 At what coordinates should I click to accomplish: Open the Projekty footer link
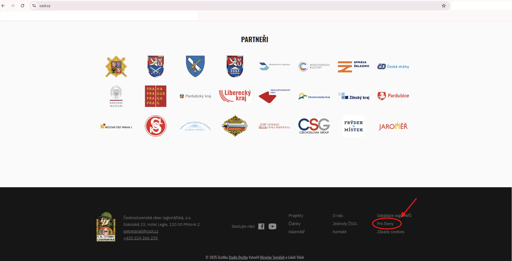coord(296,216)
